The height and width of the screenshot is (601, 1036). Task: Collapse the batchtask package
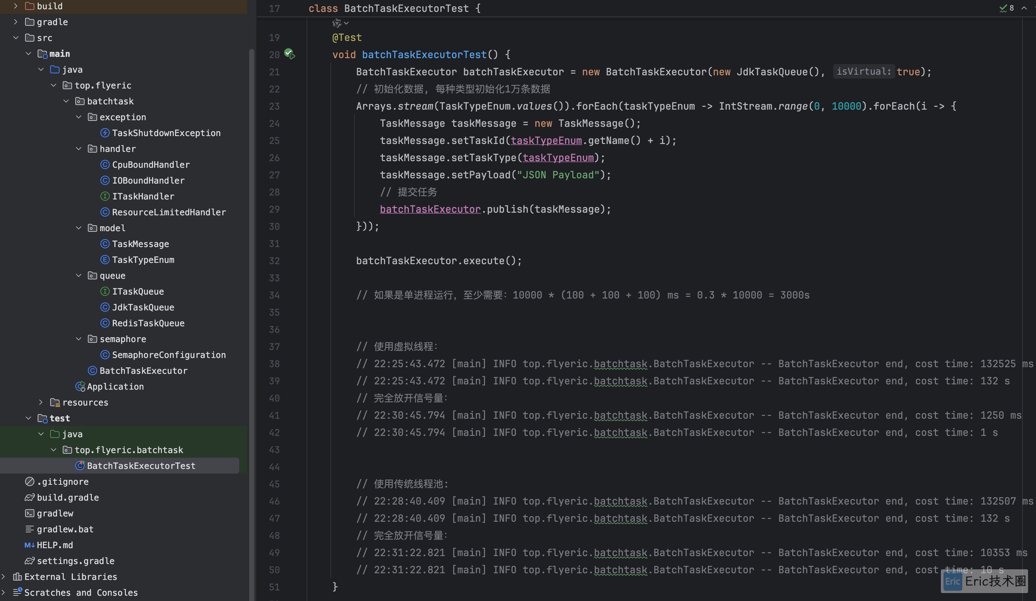(66, 101)
